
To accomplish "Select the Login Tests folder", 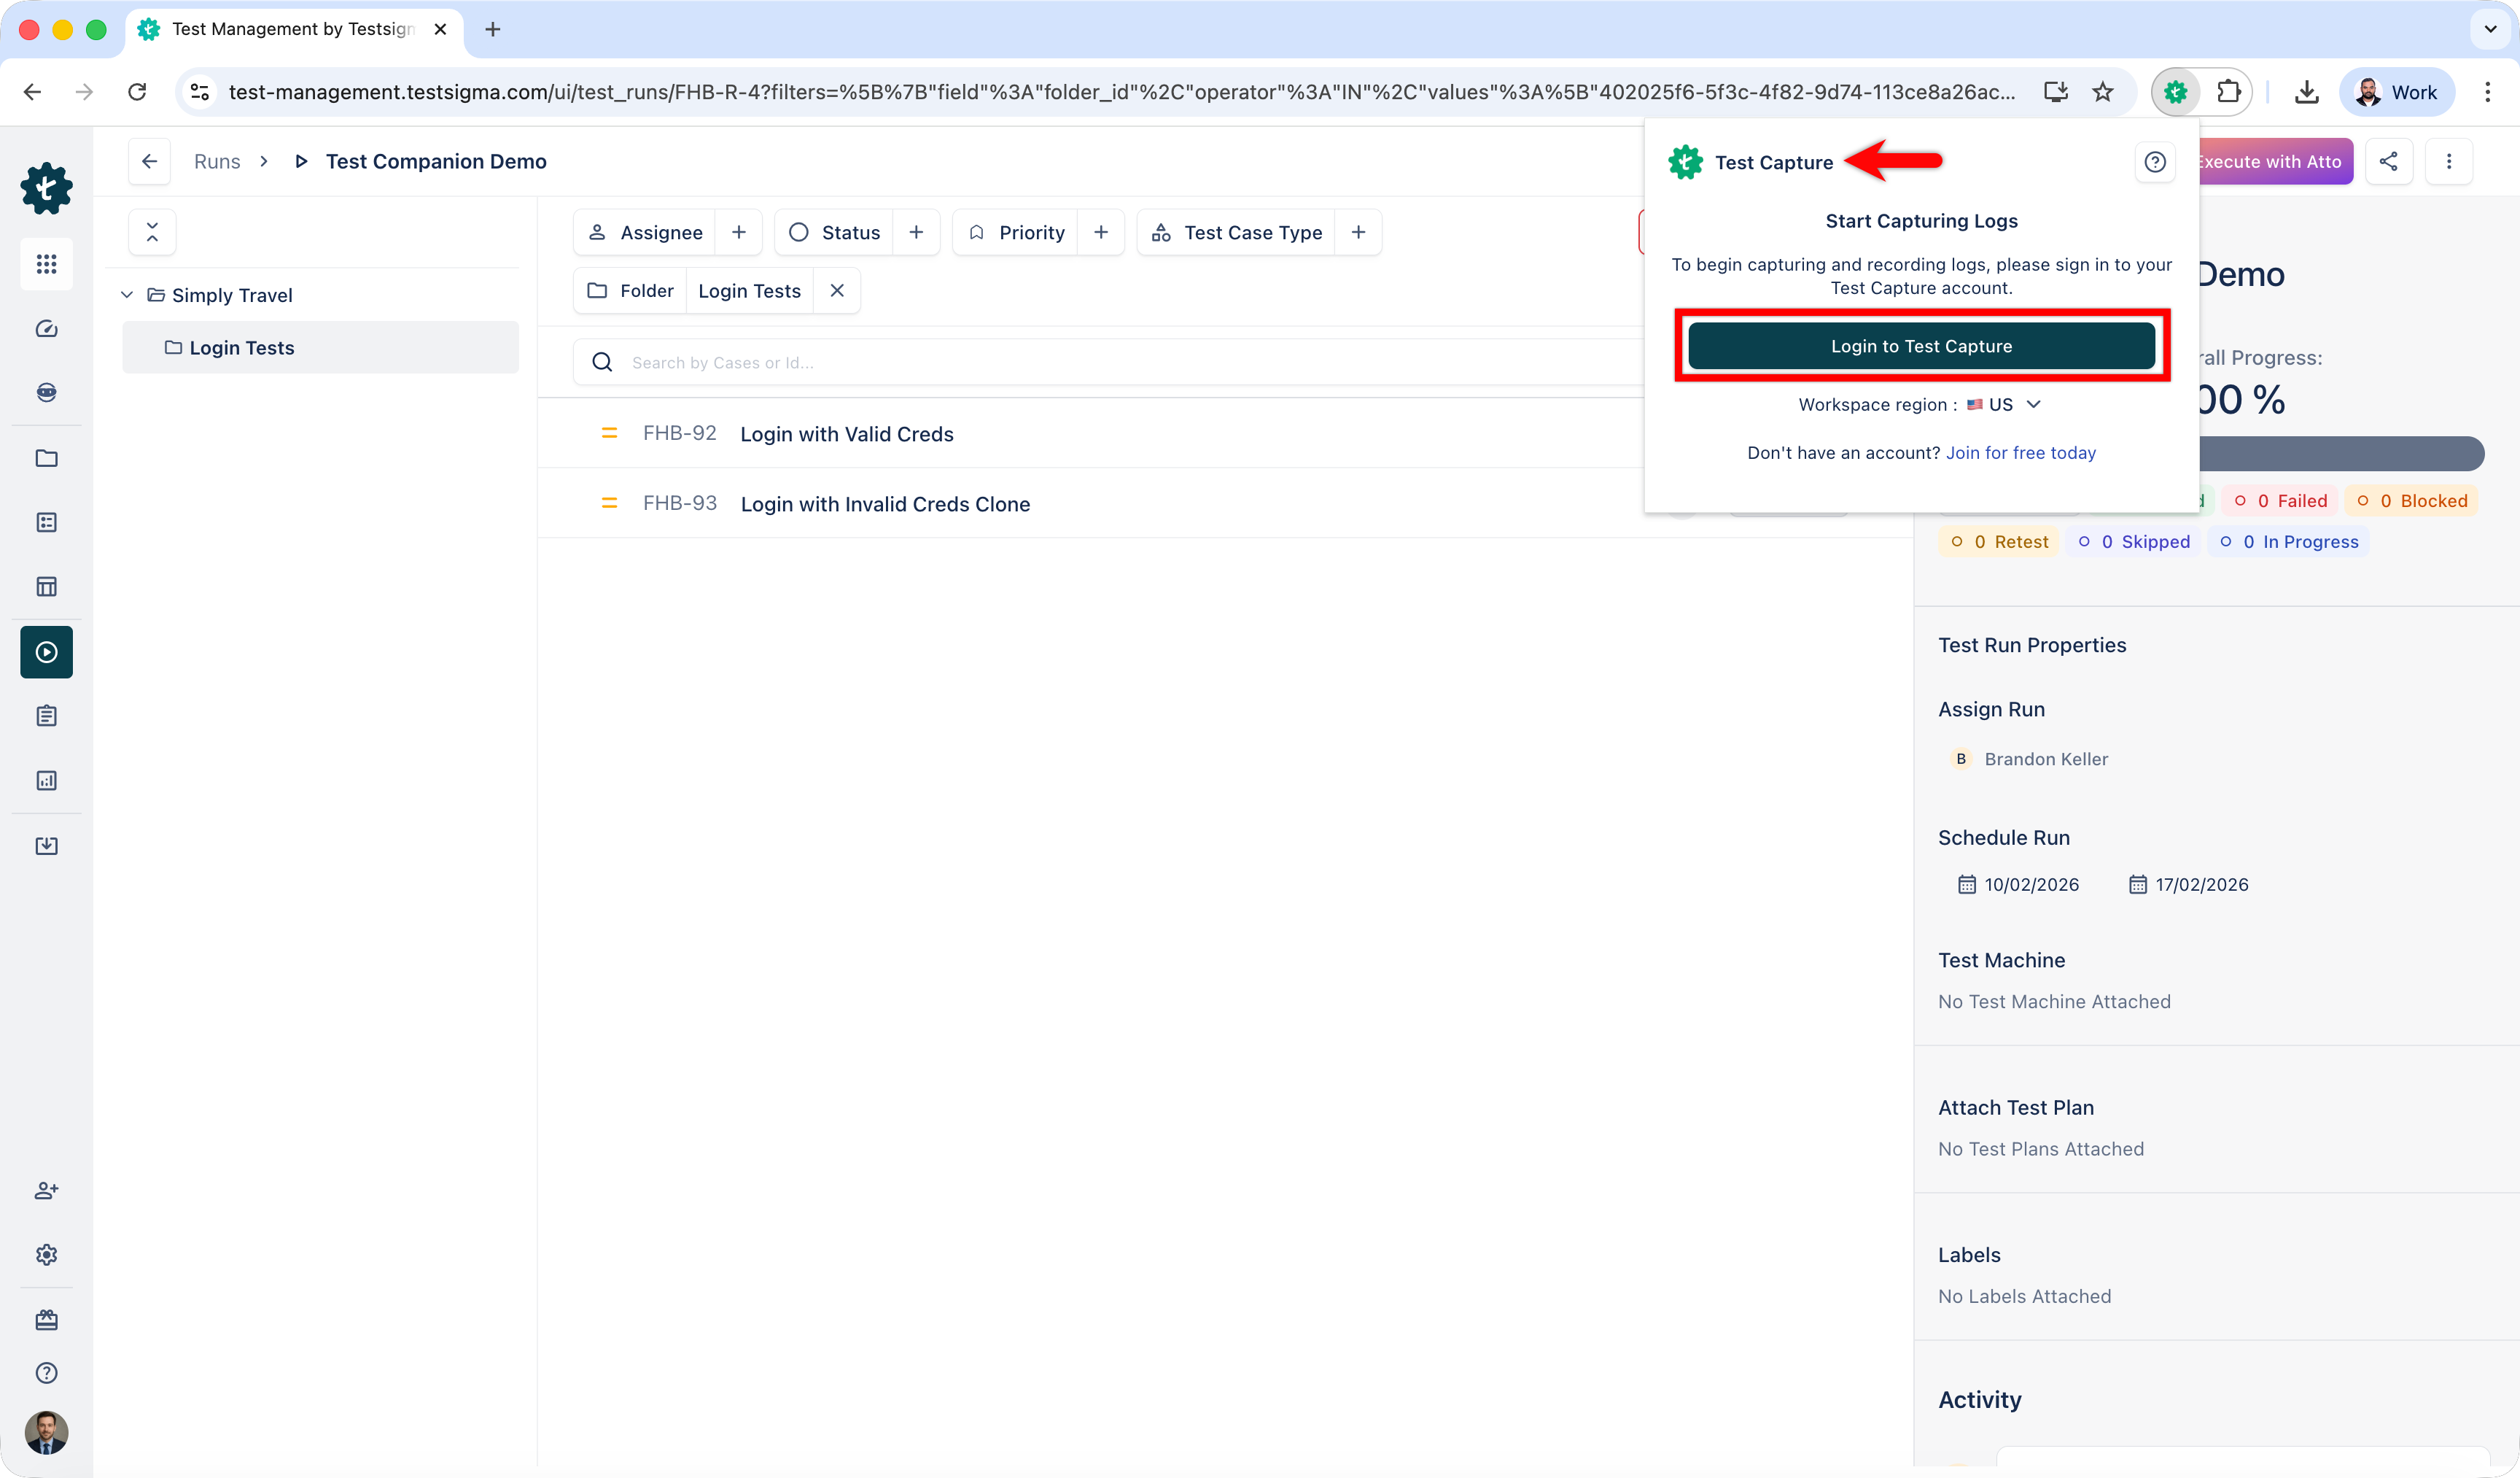I will point(241,347).
